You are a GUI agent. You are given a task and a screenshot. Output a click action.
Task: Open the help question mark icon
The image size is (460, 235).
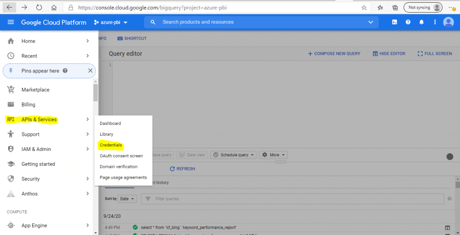pos(408,22)
